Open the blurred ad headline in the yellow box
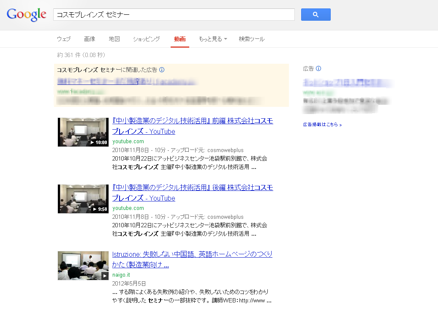 (x=127, y=81)
